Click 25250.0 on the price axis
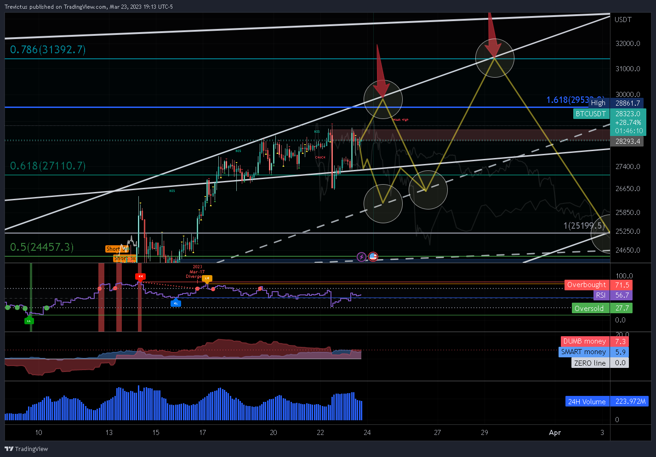Image resolution: width=656 pixels, height=457 pixels. 627,231
